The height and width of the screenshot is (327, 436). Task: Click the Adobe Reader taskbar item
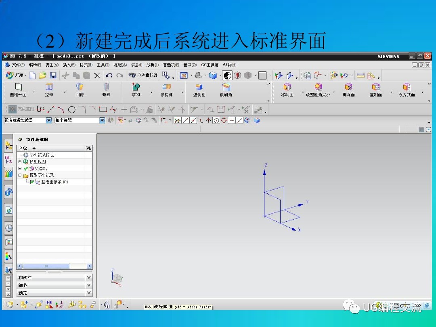[179, 307]
